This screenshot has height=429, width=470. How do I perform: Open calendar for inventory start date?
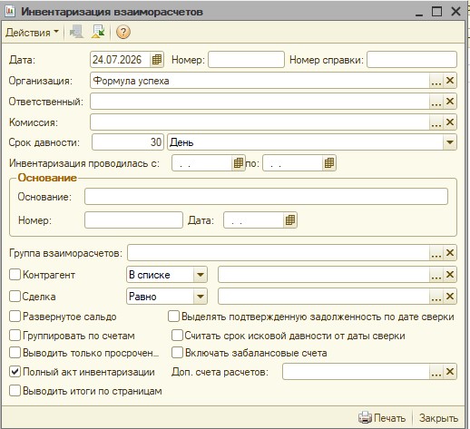pyautogui.click(x=239, y=163)
